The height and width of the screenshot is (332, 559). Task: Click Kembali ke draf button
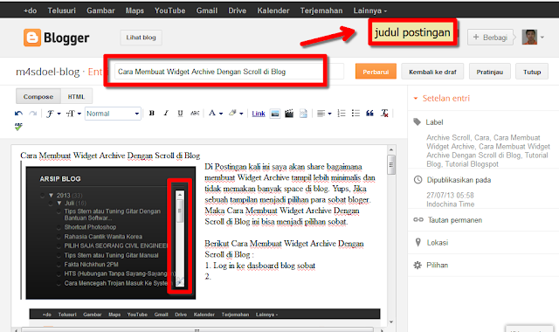(x=432, y=72)
